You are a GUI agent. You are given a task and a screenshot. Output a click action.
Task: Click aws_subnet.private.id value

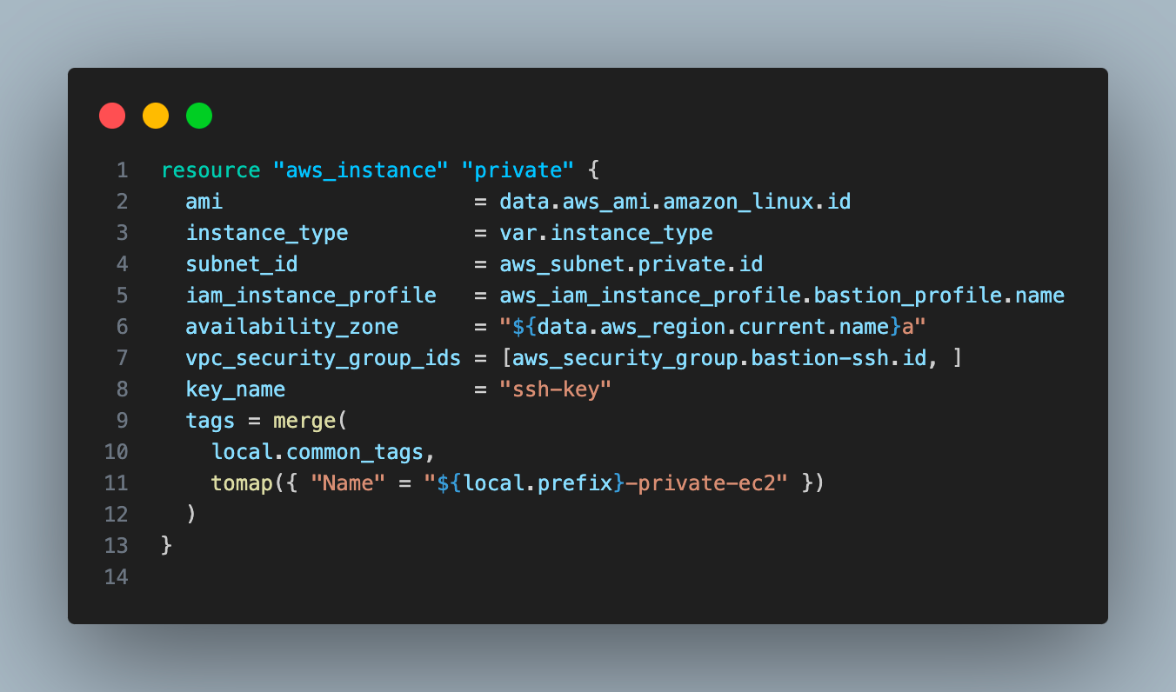click(631, 264)
